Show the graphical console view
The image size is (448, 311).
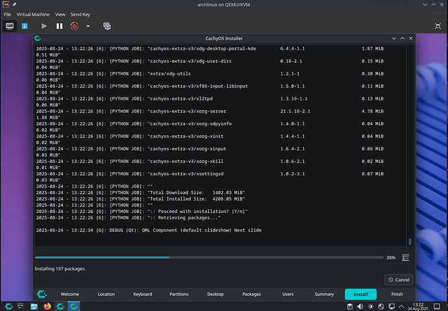point(10,26)
